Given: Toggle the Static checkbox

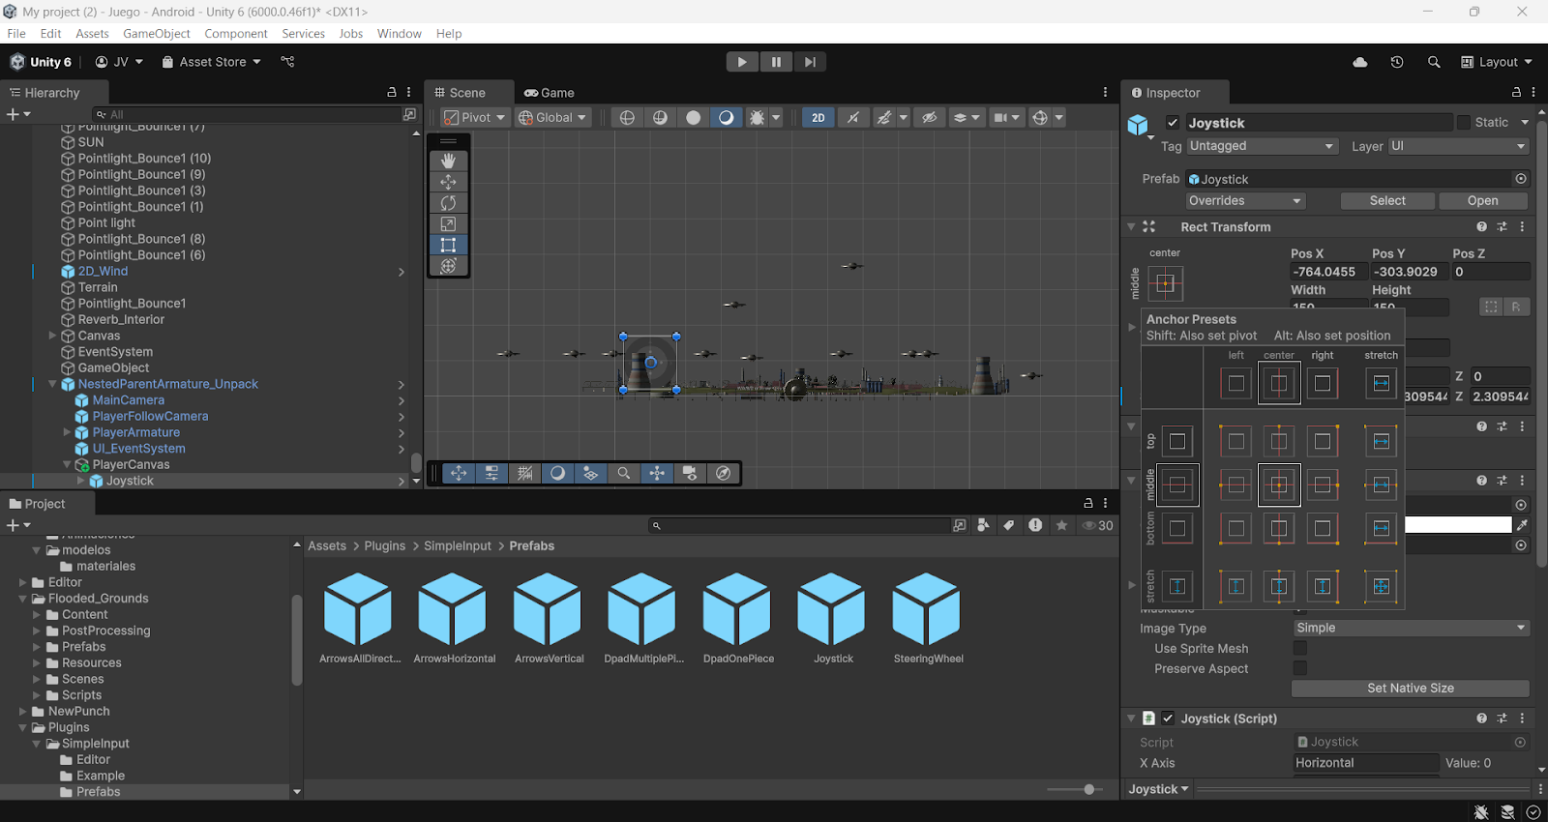Looking at the screenshot, I should pyautogui.click(x=1464, y=123).
